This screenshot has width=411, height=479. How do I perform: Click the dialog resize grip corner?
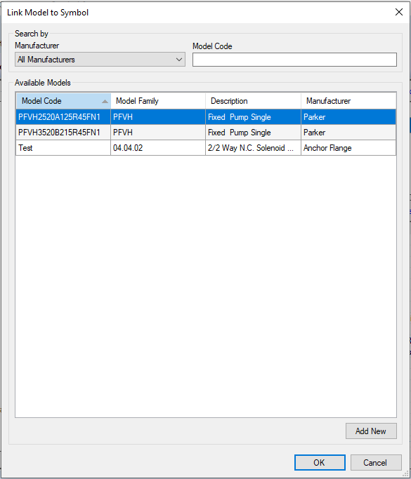click(x=406, y=474)
